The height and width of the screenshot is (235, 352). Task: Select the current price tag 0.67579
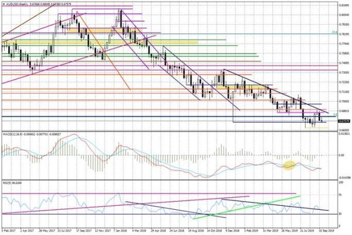click(x=344, y=121)
